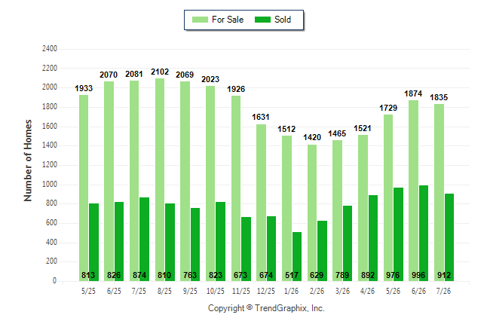Image resolution: width=487 pixels, height=327 pixels.
Task: Select the 1/26 Sold bar labeled 517
Action: [x=297, y=256]
